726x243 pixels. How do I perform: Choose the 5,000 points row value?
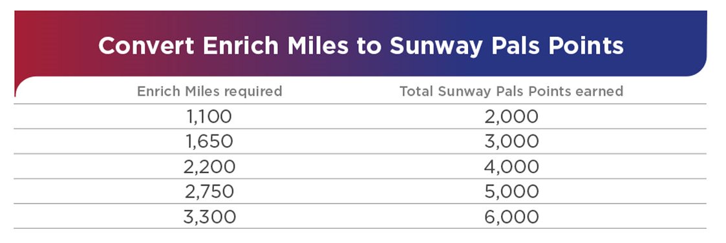pos(511,191)
